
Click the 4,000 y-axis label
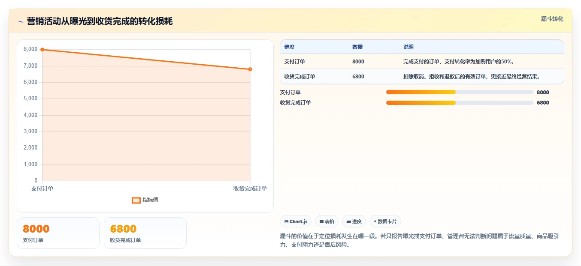click(x=30, y=115)
